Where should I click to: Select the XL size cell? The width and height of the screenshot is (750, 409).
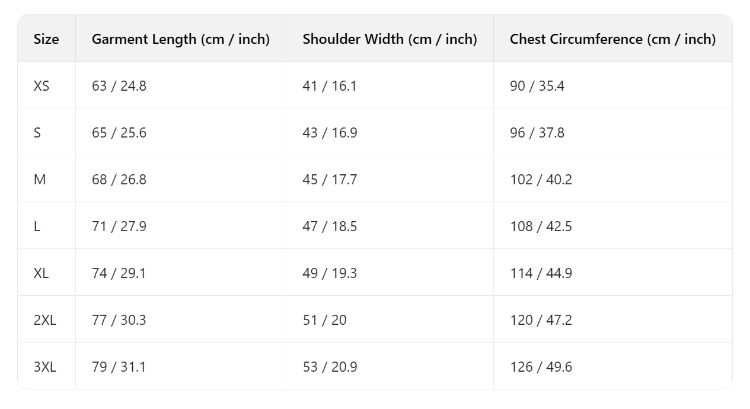click(42, 273)
